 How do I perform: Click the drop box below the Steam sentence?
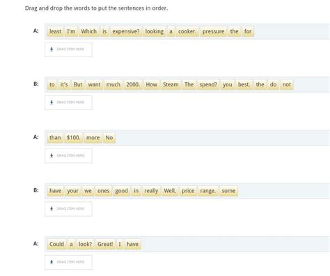68,102
